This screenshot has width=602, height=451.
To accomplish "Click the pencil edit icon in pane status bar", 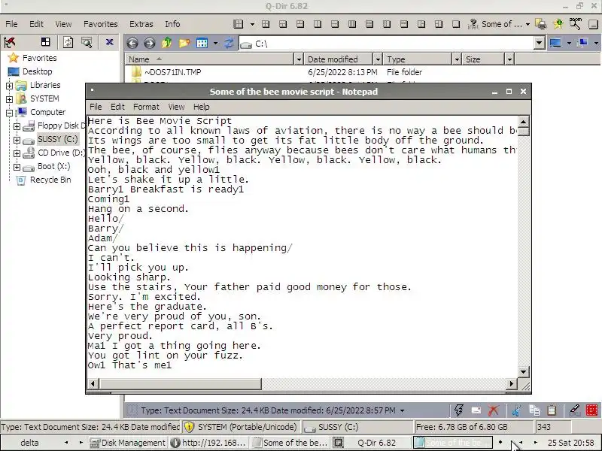I will click(574, 410).
